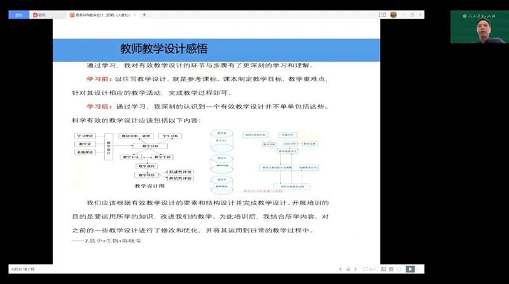The width and height of the screenshot is (509, 284).
Task: Click the line 科学有效的教学设计应该包括以下内容
Action: [x=136, y=121]
